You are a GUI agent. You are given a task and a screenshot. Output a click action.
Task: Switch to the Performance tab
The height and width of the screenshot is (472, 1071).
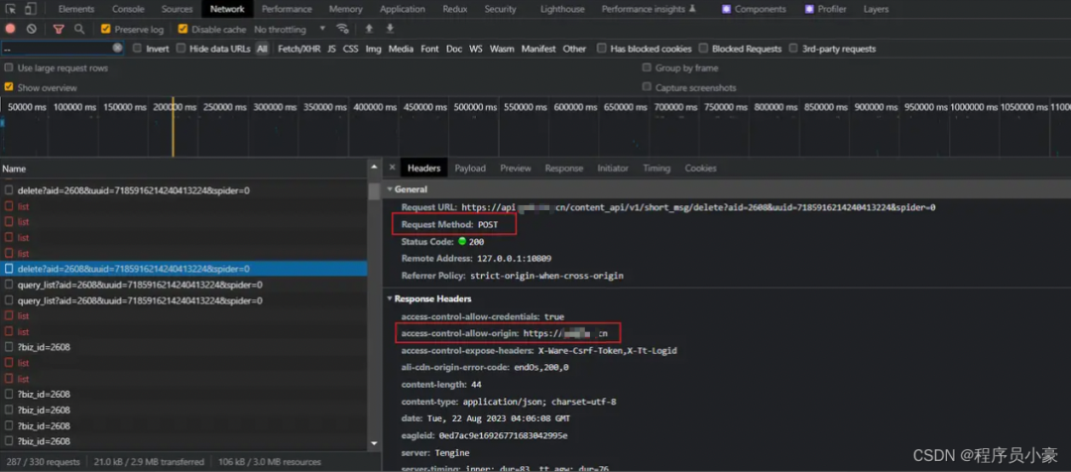[287, 9]
